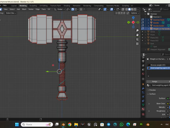The height and width of the screenshot is (128, 170).
Task: Toggle viewport gizmos display
Action: (x=105, y=9)
